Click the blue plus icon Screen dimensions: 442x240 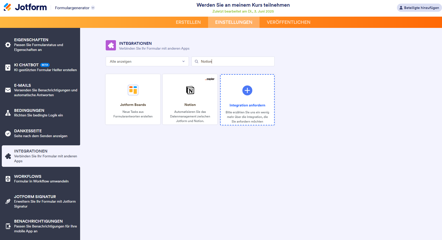[247, 90]
